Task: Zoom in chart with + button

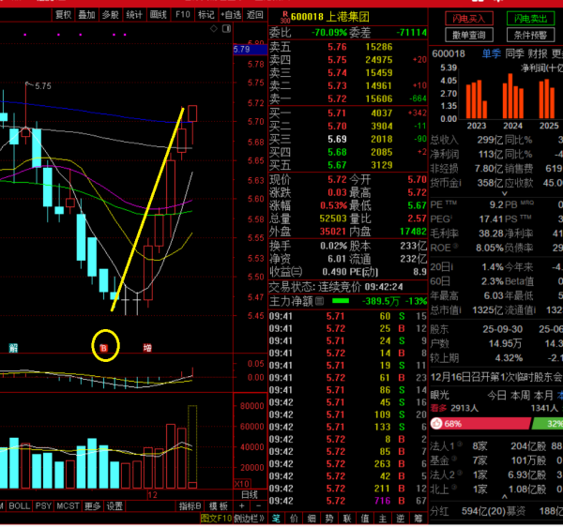Action: 242,505
